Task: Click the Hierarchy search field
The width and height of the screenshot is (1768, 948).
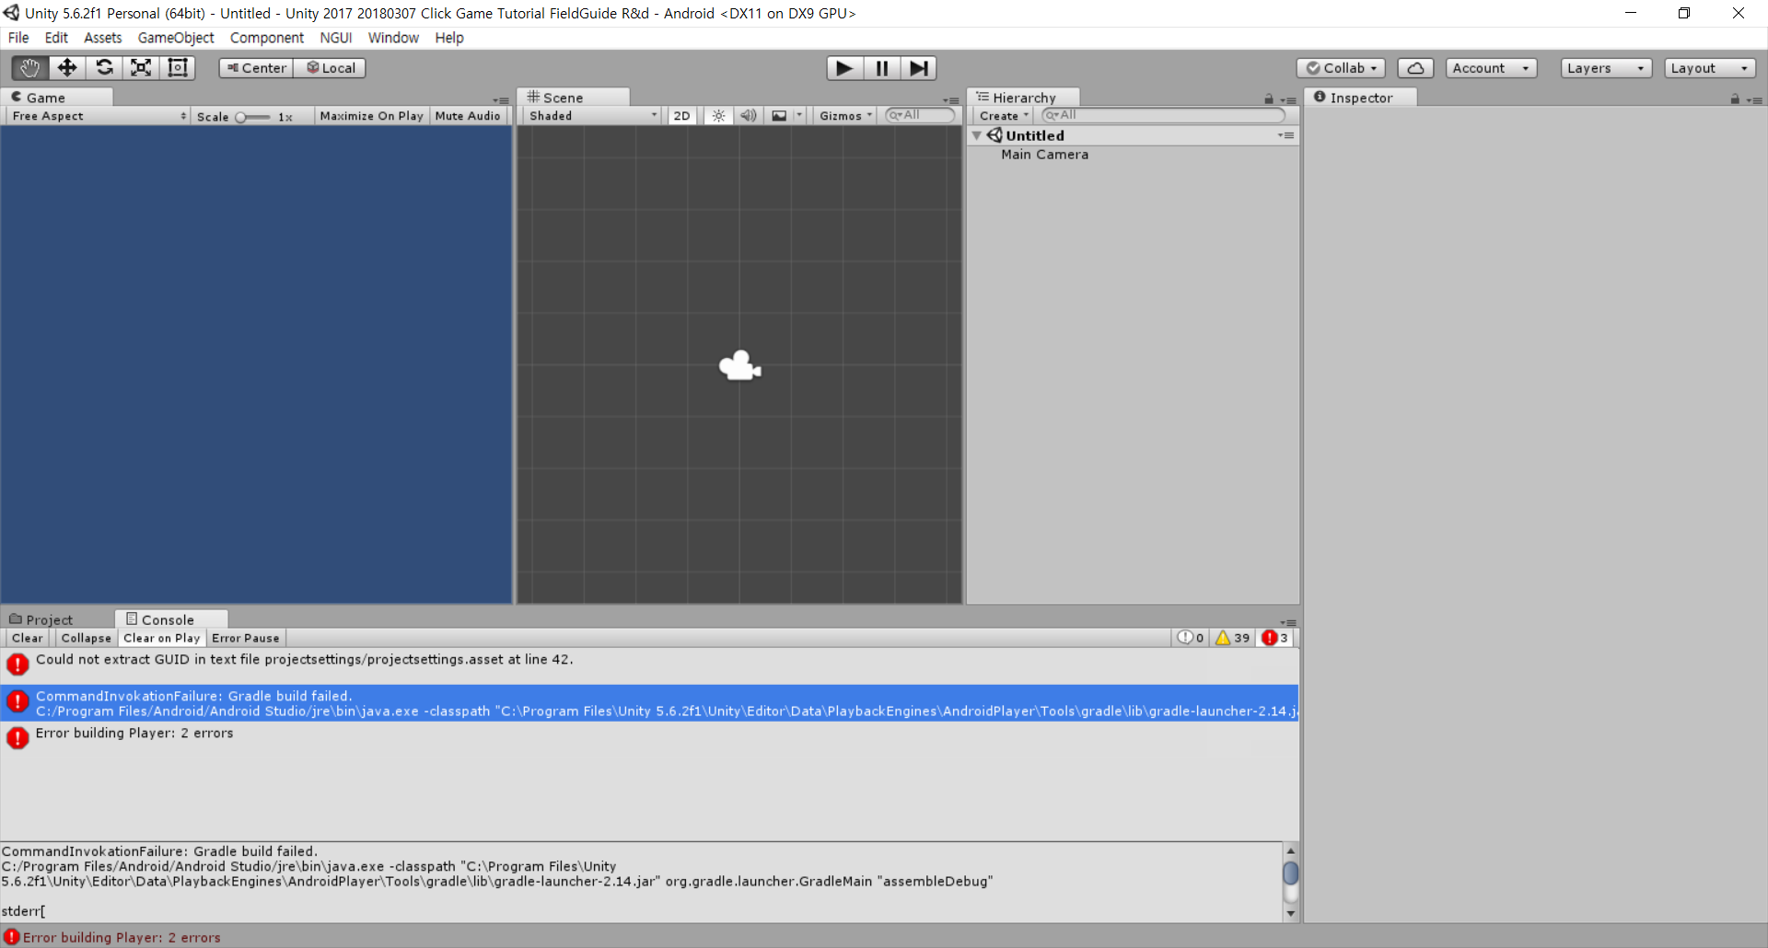Action: click(1163, 115)
